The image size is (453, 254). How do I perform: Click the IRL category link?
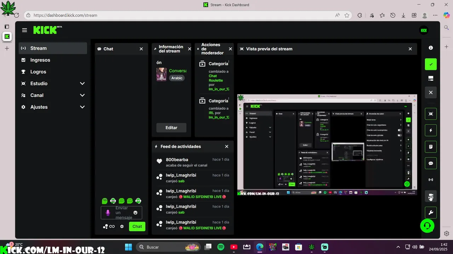[211, 113]
